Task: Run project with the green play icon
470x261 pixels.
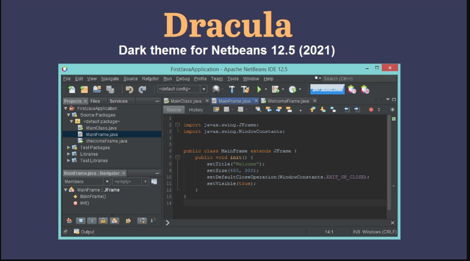Action: click(x=259, y=89)
